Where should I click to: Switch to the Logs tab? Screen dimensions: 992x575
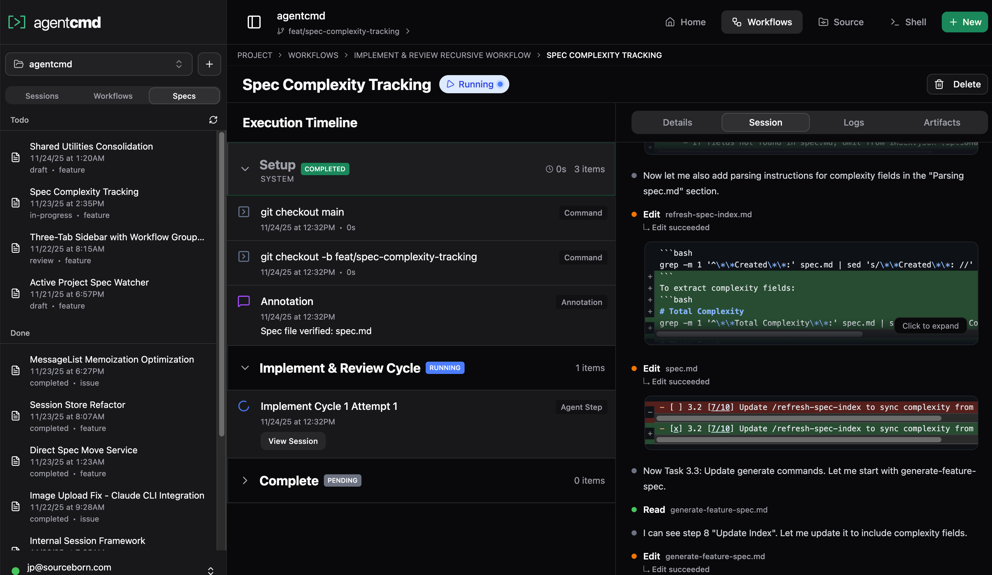click(854, 122)
